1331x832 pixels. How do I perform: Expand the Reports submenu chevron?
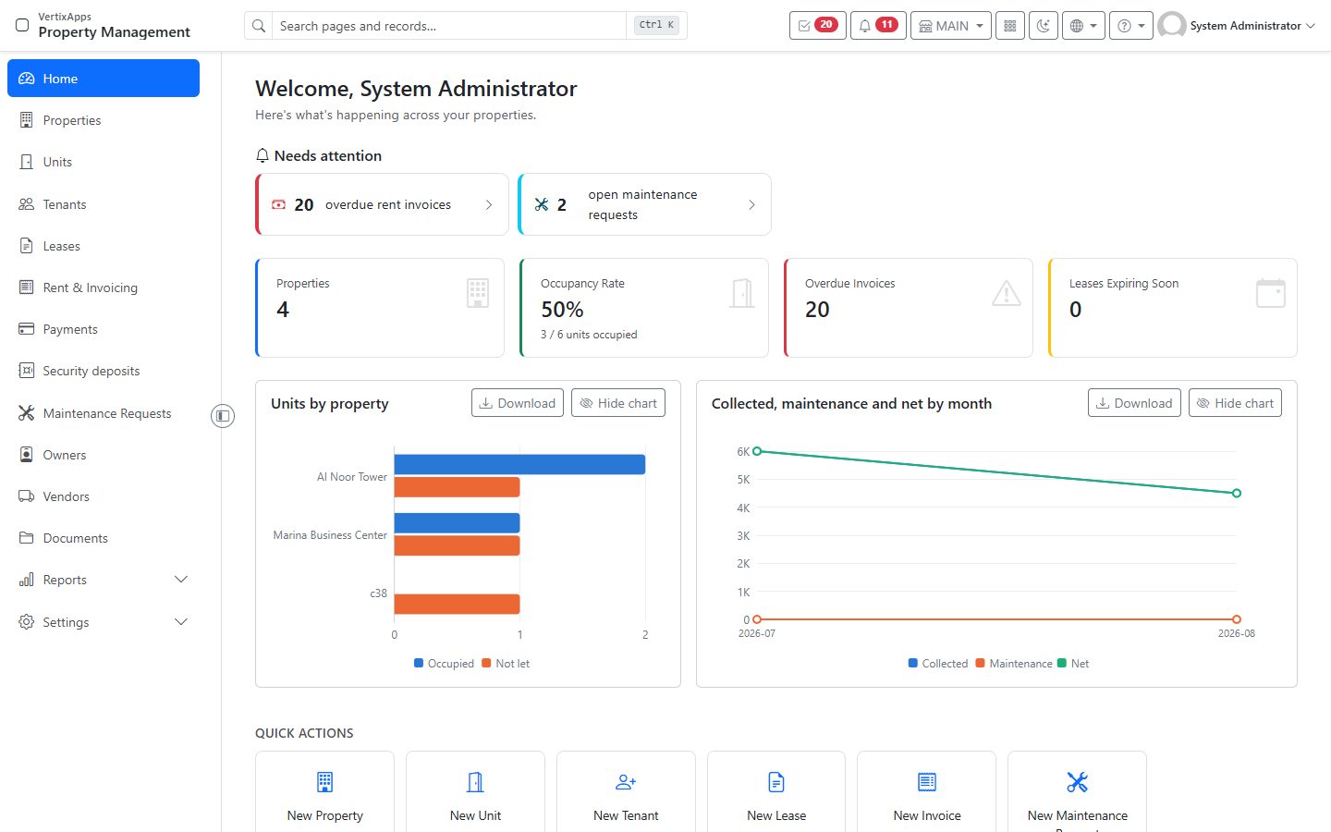tap(181, 580)
